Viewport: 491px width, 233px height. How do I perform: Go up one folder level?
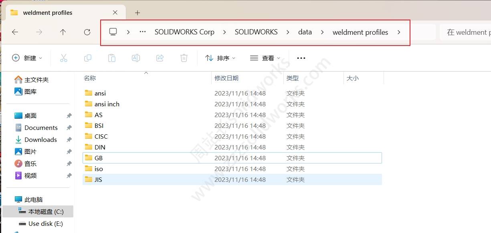pos(63,32)
